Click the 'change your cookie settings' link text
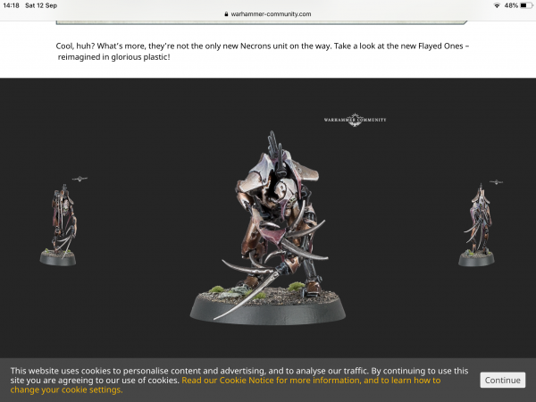Screen dimensions: 536x402 (66, 390)
